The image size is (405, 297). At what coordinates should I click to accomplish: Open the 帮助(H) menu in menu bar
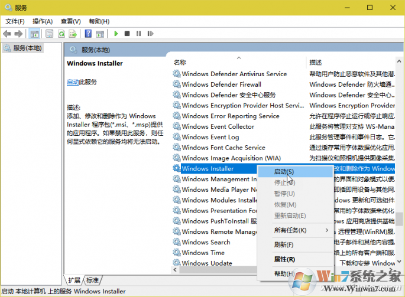[x=99, y=21]
